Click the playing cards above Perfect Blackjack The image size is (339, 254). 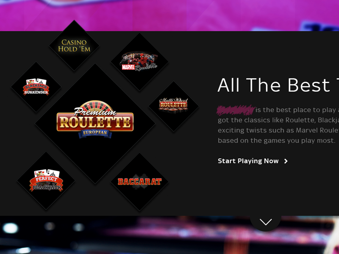47,173
